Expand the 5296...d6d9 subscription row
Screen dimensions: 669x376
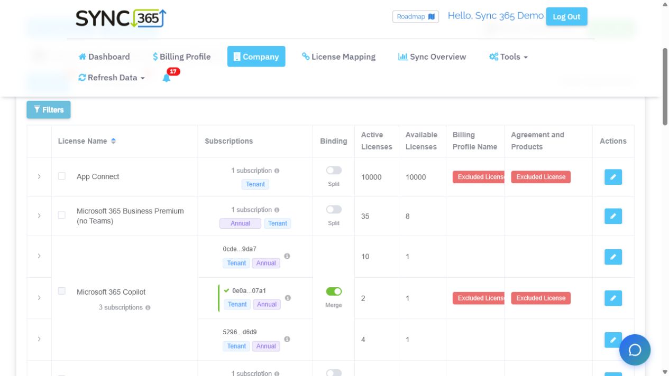click(39, 339)
